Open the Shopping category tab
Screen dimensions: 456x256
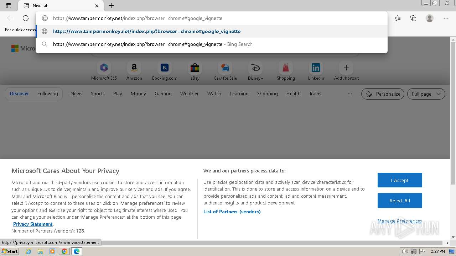point(268,94)
